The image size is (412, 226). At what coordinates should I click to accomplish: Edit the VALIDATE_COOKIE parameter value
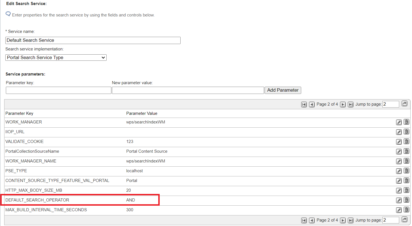point(399,142)
